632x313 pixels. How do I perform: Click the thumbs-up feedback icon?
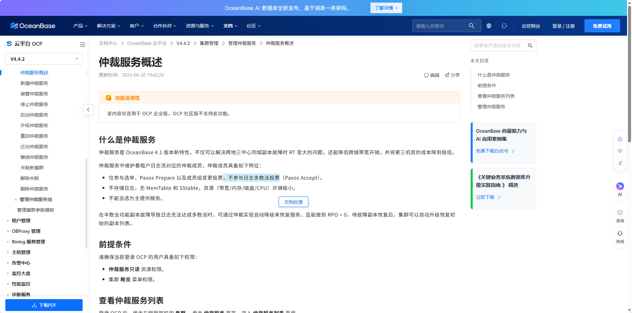click(x=620, y=139)
